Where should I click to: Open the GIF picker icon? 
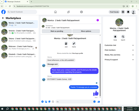[x=53, y=102]
